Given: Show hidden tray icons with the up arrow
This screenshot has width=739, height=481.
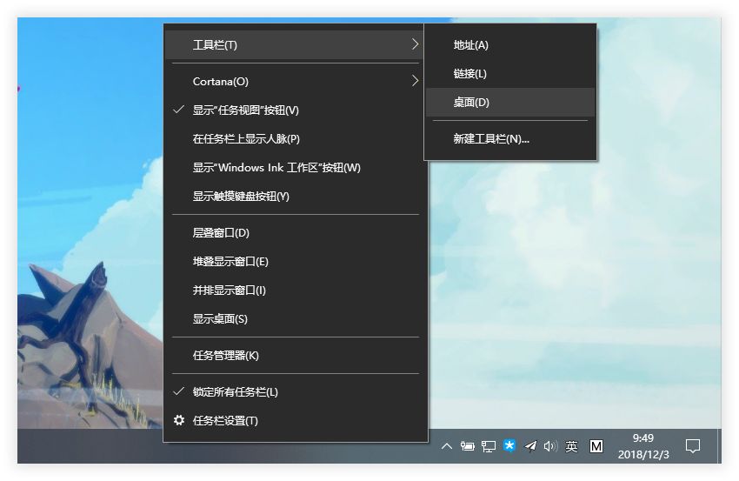Looking at the screenshot, I should [446, 446].
